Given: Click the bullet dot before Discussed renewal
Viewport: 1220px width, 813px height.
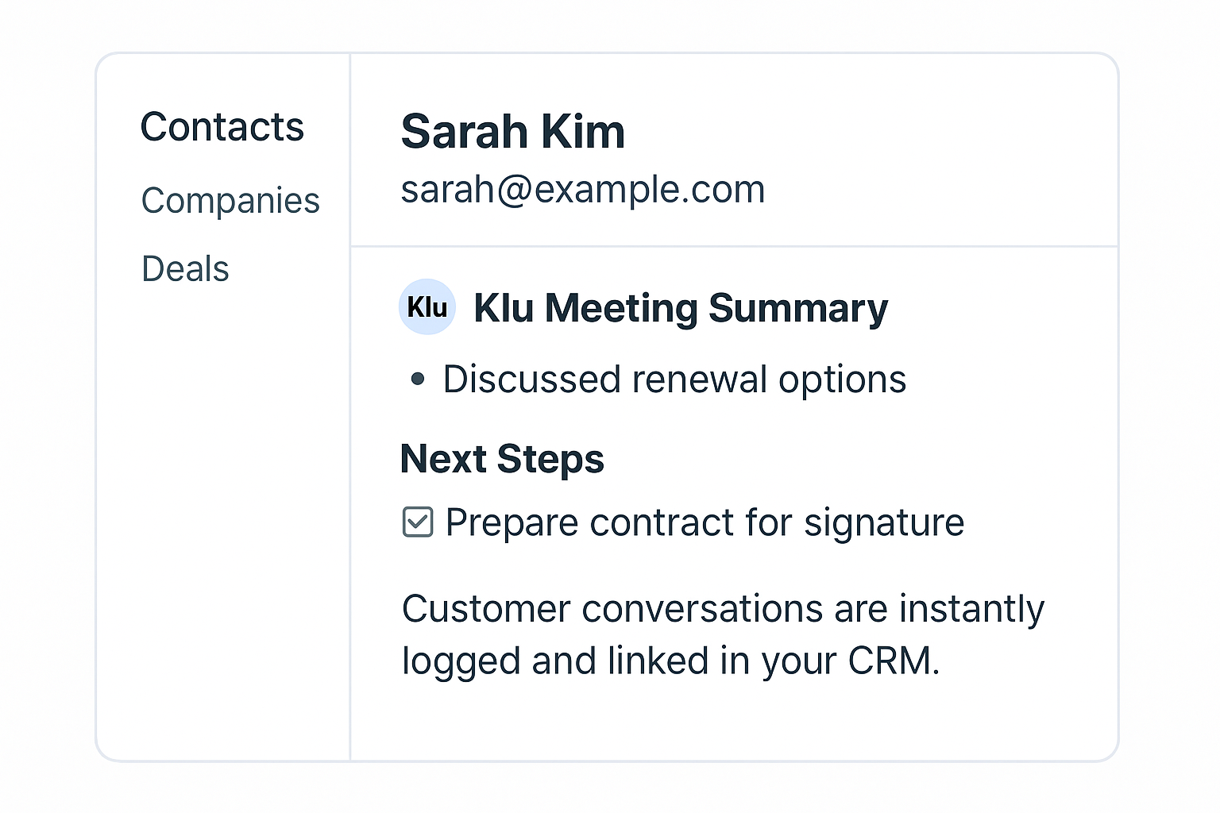Looking at the screenshot, I should coord(418,380).
